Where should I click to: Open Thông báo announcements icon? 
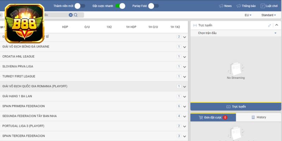tap(239, 6)
